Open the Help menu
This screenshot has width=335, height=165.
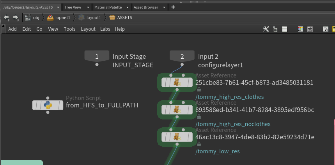click(x=120, y=29)
